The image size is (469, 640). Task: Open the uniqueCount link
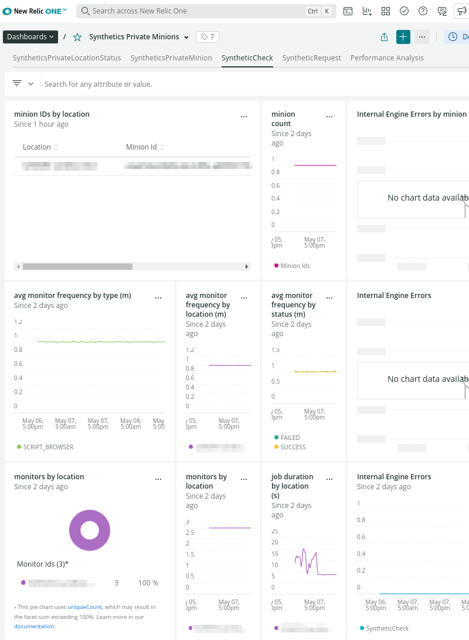84,607
